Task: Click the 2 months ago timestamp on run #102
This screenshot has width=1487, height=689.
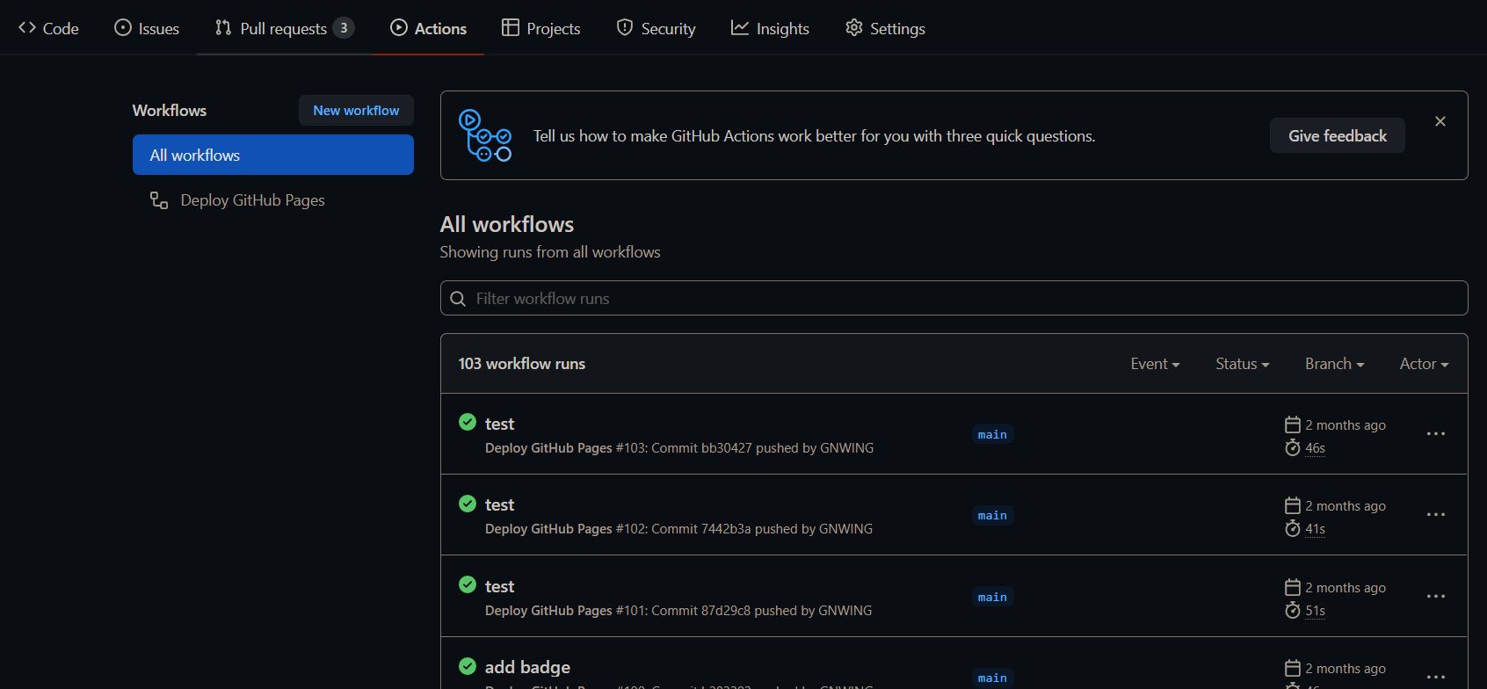Action: 1346,506
